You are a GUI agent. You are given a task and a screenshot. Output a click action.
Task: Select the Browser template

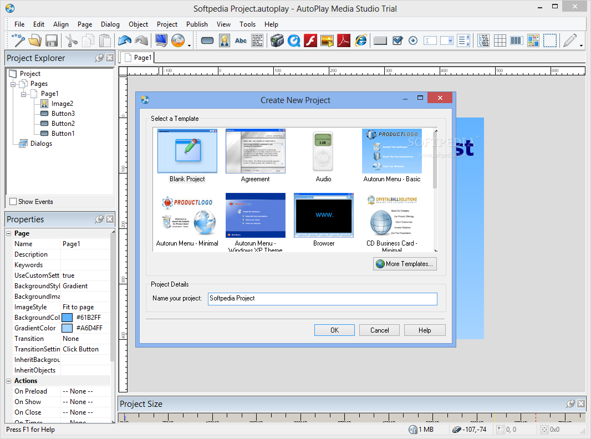tap(324, 220)
